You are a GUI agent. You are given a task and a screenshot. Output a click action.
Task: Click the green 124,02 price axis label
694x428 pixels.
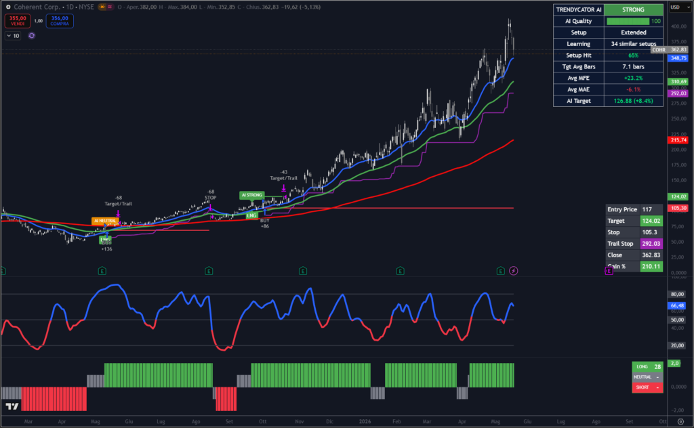[678, 197]
